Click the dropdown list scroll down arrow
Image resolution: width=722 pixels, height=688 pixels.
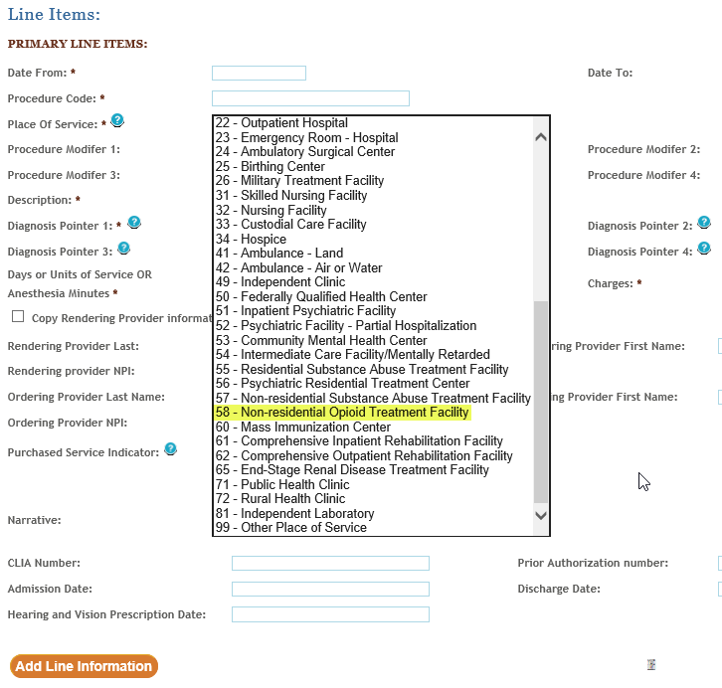pyautogui.click(x=541, y=515)
